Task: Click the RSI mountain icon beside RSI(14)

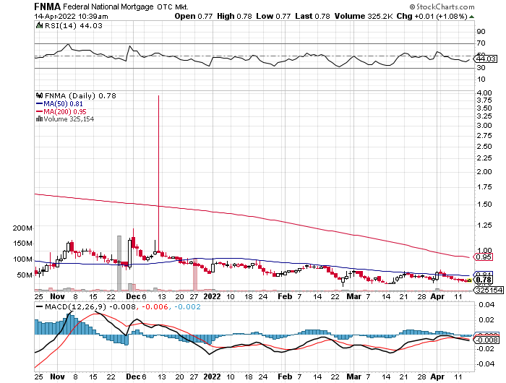Action: 39,25
